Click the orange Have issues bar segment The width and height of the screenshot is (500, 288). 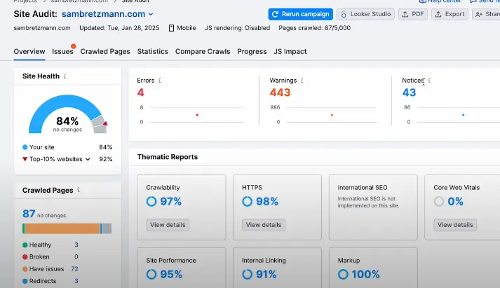(x=62, y=228)
